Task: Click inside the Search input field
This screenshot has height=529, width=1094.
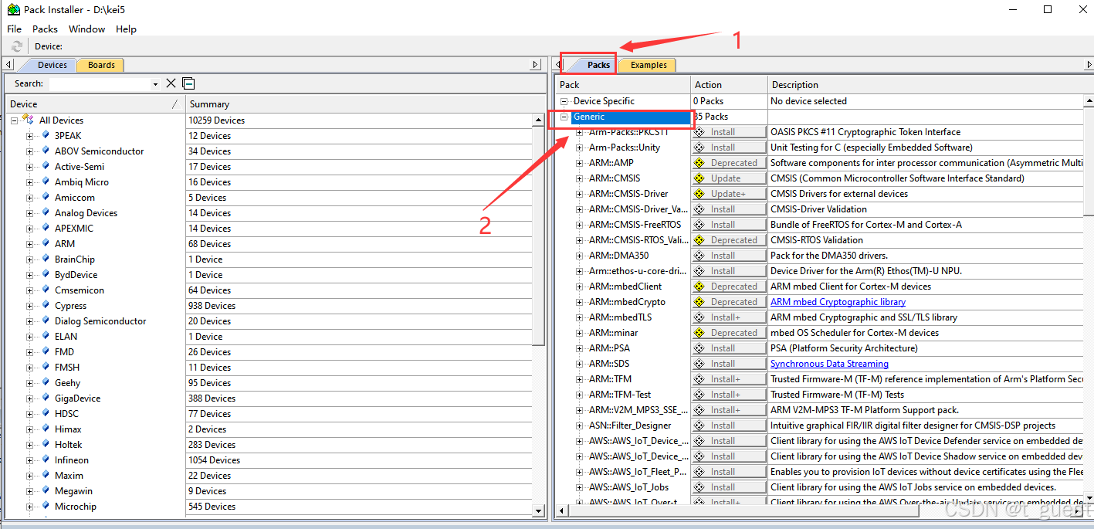Action: pos(100,83)
